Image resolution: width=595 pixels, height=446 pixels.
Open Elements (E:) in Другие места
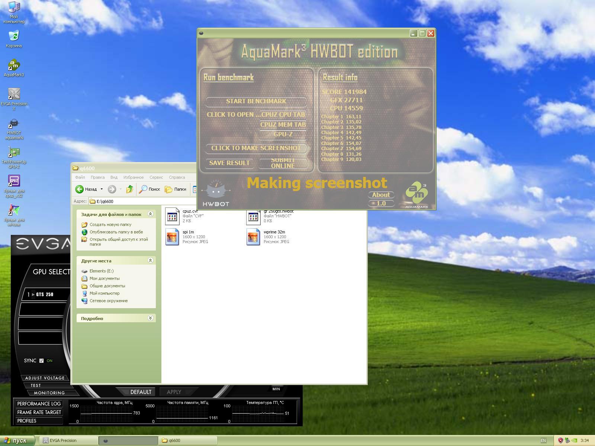point(102,271)
